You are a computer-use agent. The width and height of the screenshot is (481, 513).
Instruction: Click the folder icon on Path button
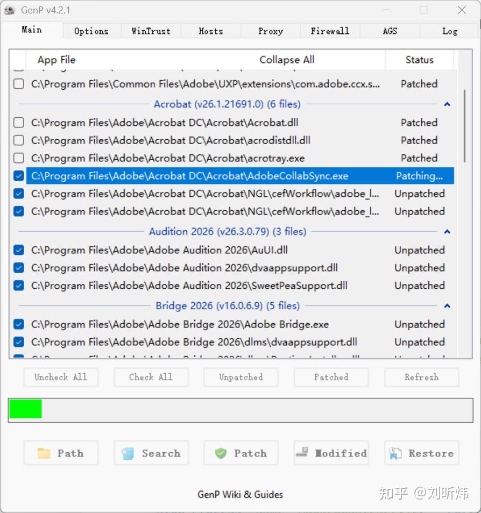[44, 453]
